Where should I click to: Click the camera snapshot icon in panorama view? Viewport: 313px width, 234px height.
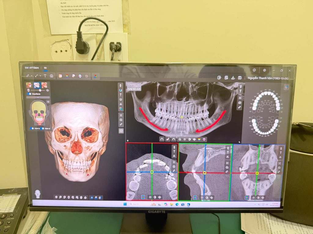[240, 103]
